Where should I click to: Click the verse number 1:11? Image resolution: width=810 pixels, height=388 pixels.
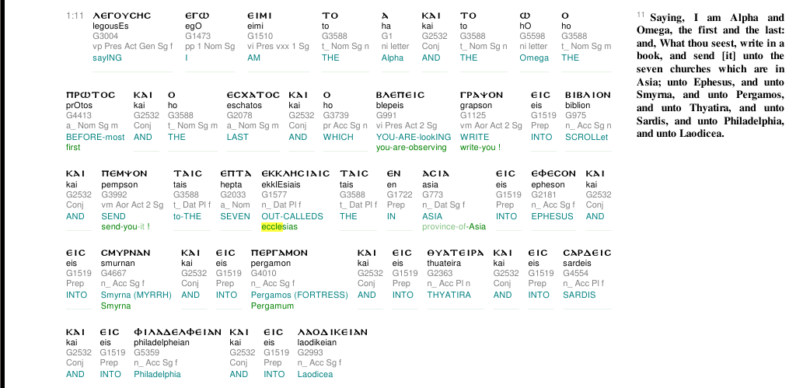pyautogui.click(x=75, y=16)
